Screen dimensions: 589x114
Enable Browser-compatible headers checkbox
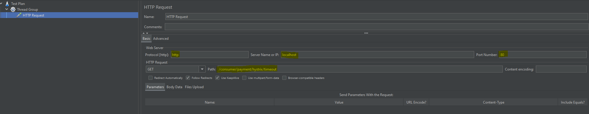click(284, 78)
